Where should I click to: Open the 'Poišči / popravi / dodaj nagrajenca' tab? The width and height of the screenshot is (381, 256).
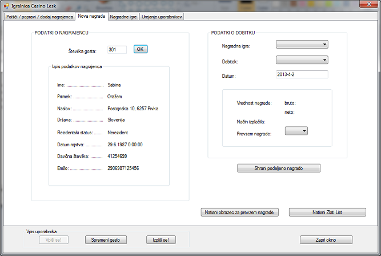[39, 17]
